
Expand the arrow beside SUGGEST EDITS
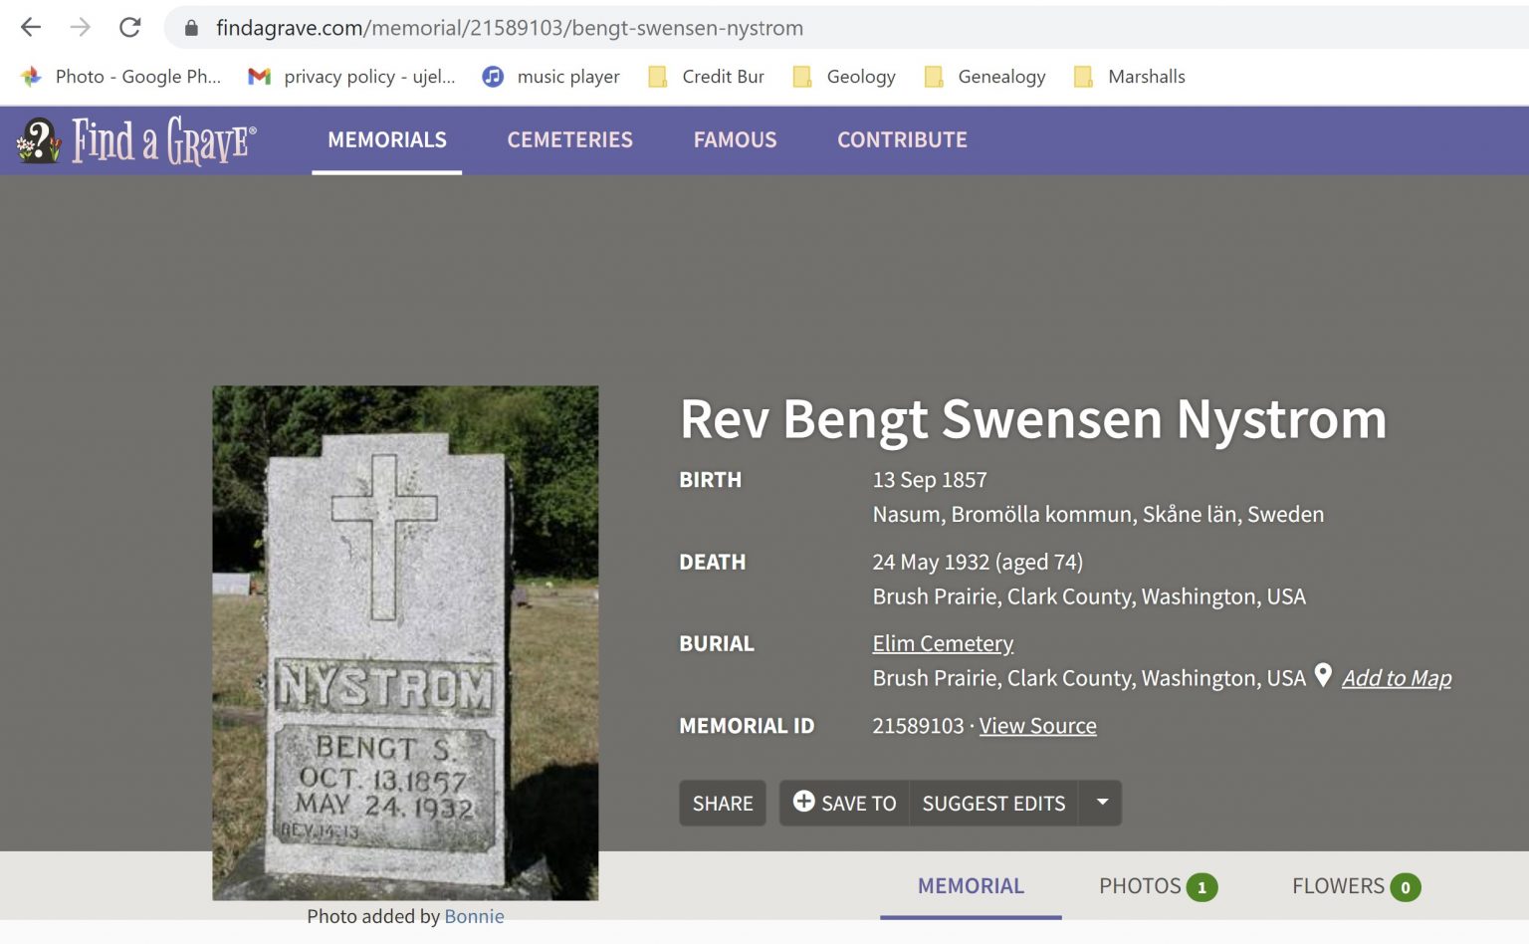(1101, 803)
